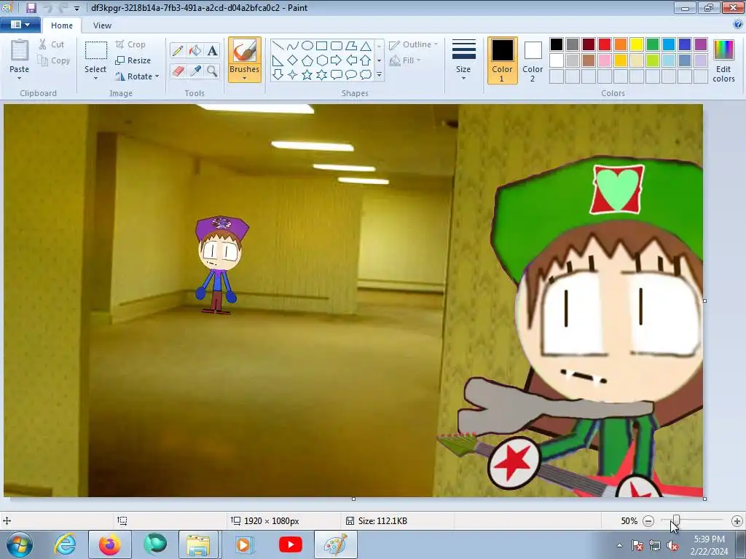This screenshot has height=559, width=746.
Task: Choose the Right arrow shape
Action: [x=337, y=60]
